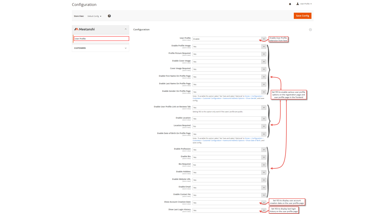Image resolution: width=384 pixels, height=214 pixels.
Task: Open Enable User Profile Link on Reviews Tab dropdown
Action: click(229, 108)
